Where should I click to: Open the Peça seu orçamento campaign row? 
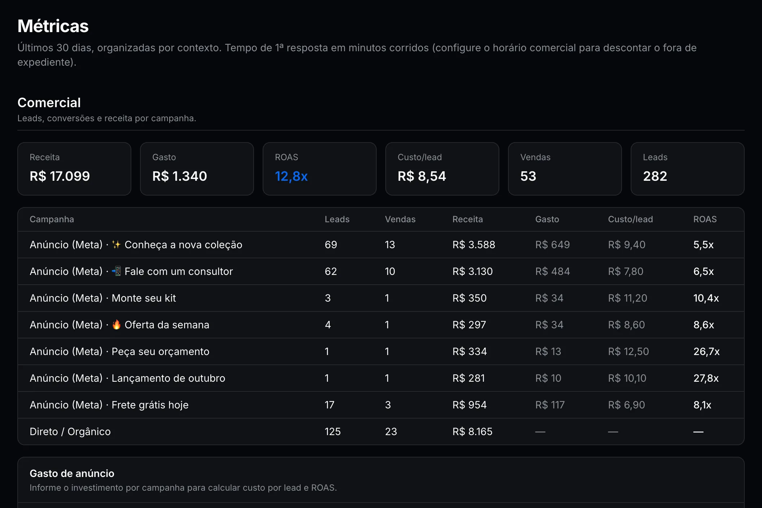pyautogui.click(x=381, y=351)
